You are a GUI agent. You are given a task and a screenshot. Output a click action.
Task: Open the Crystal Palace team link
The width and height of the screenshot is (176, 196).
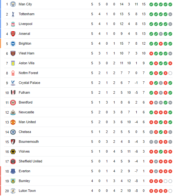(29, 83)
